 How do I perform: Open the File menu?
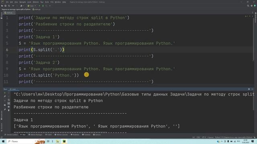pos(7,2)
